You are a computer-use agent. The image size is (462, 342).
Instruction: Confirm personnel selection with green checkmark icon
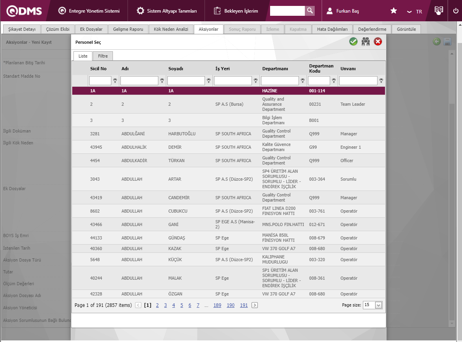[x=353, y=42]
